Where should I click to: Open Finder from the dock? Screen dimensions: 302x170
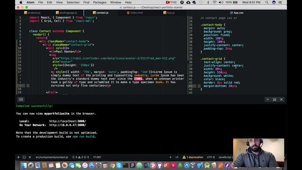pos(24,165)
